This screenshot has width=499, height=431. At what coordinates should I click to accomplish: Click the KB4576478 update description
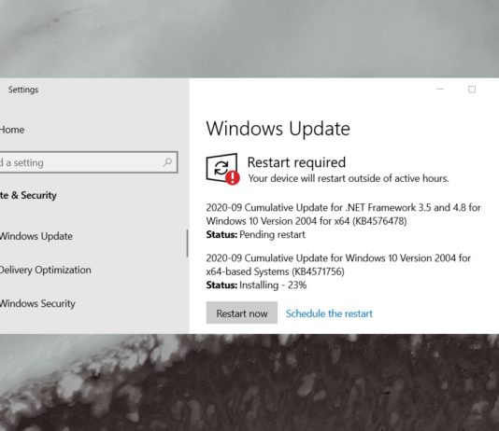point(343,214)
